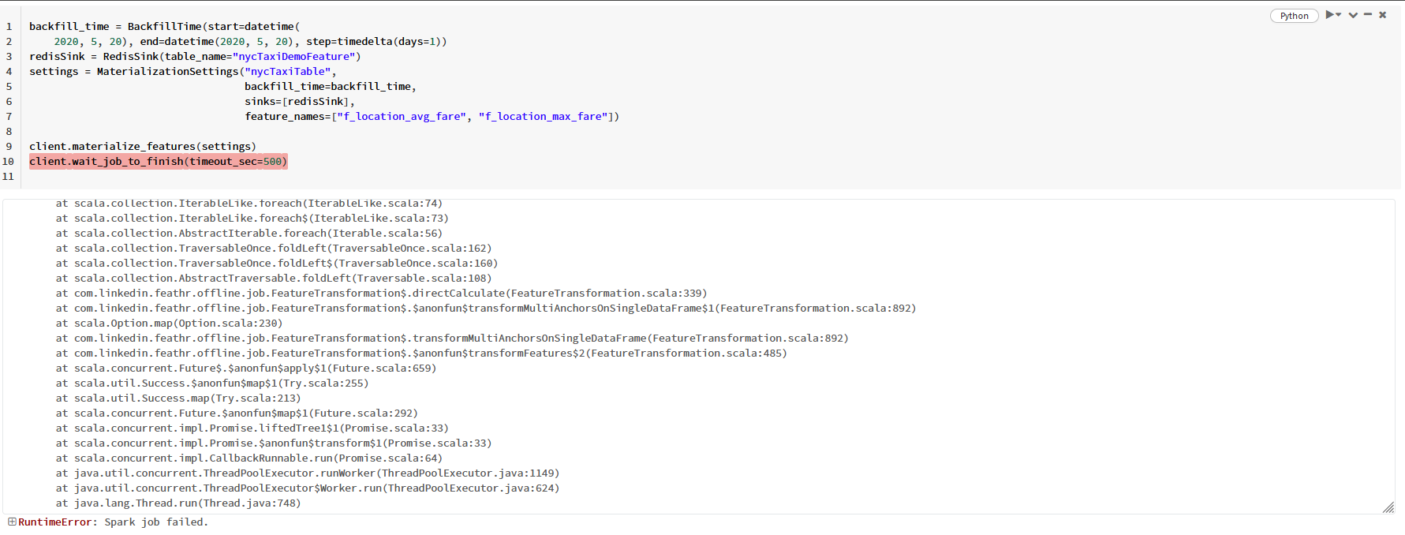Grab the output area resize handle
This screenshot has width=1405, height=535.
click(1388, 507)
